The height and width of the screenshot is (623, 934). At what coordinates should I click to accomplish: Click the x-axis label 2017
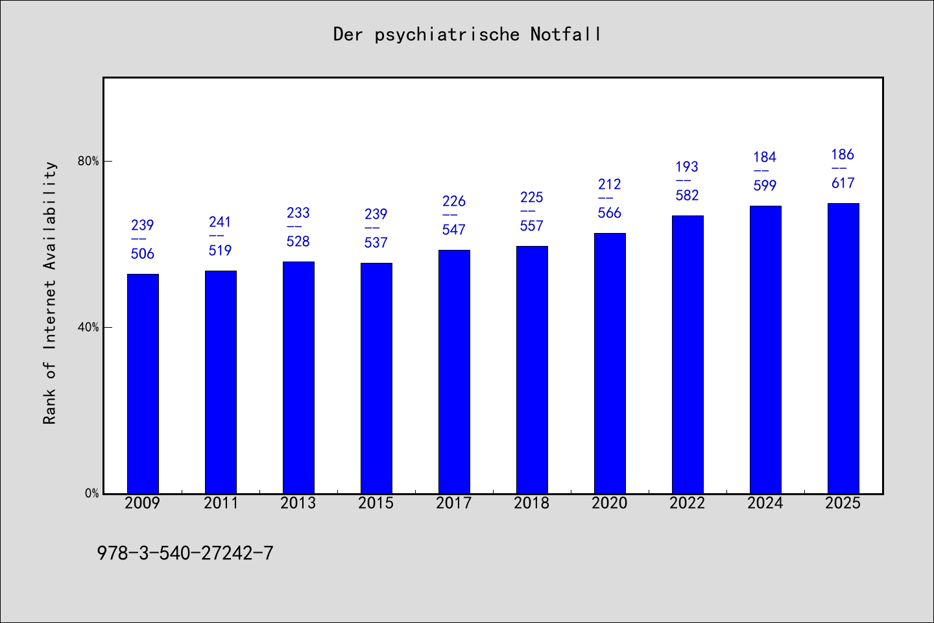tap(454, 503)
